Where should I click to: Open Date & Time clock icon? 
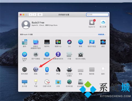[x=47, y=82]
